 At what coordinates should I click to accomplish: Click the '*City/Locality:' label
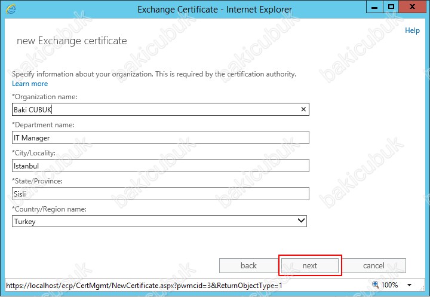coord(33,153)
